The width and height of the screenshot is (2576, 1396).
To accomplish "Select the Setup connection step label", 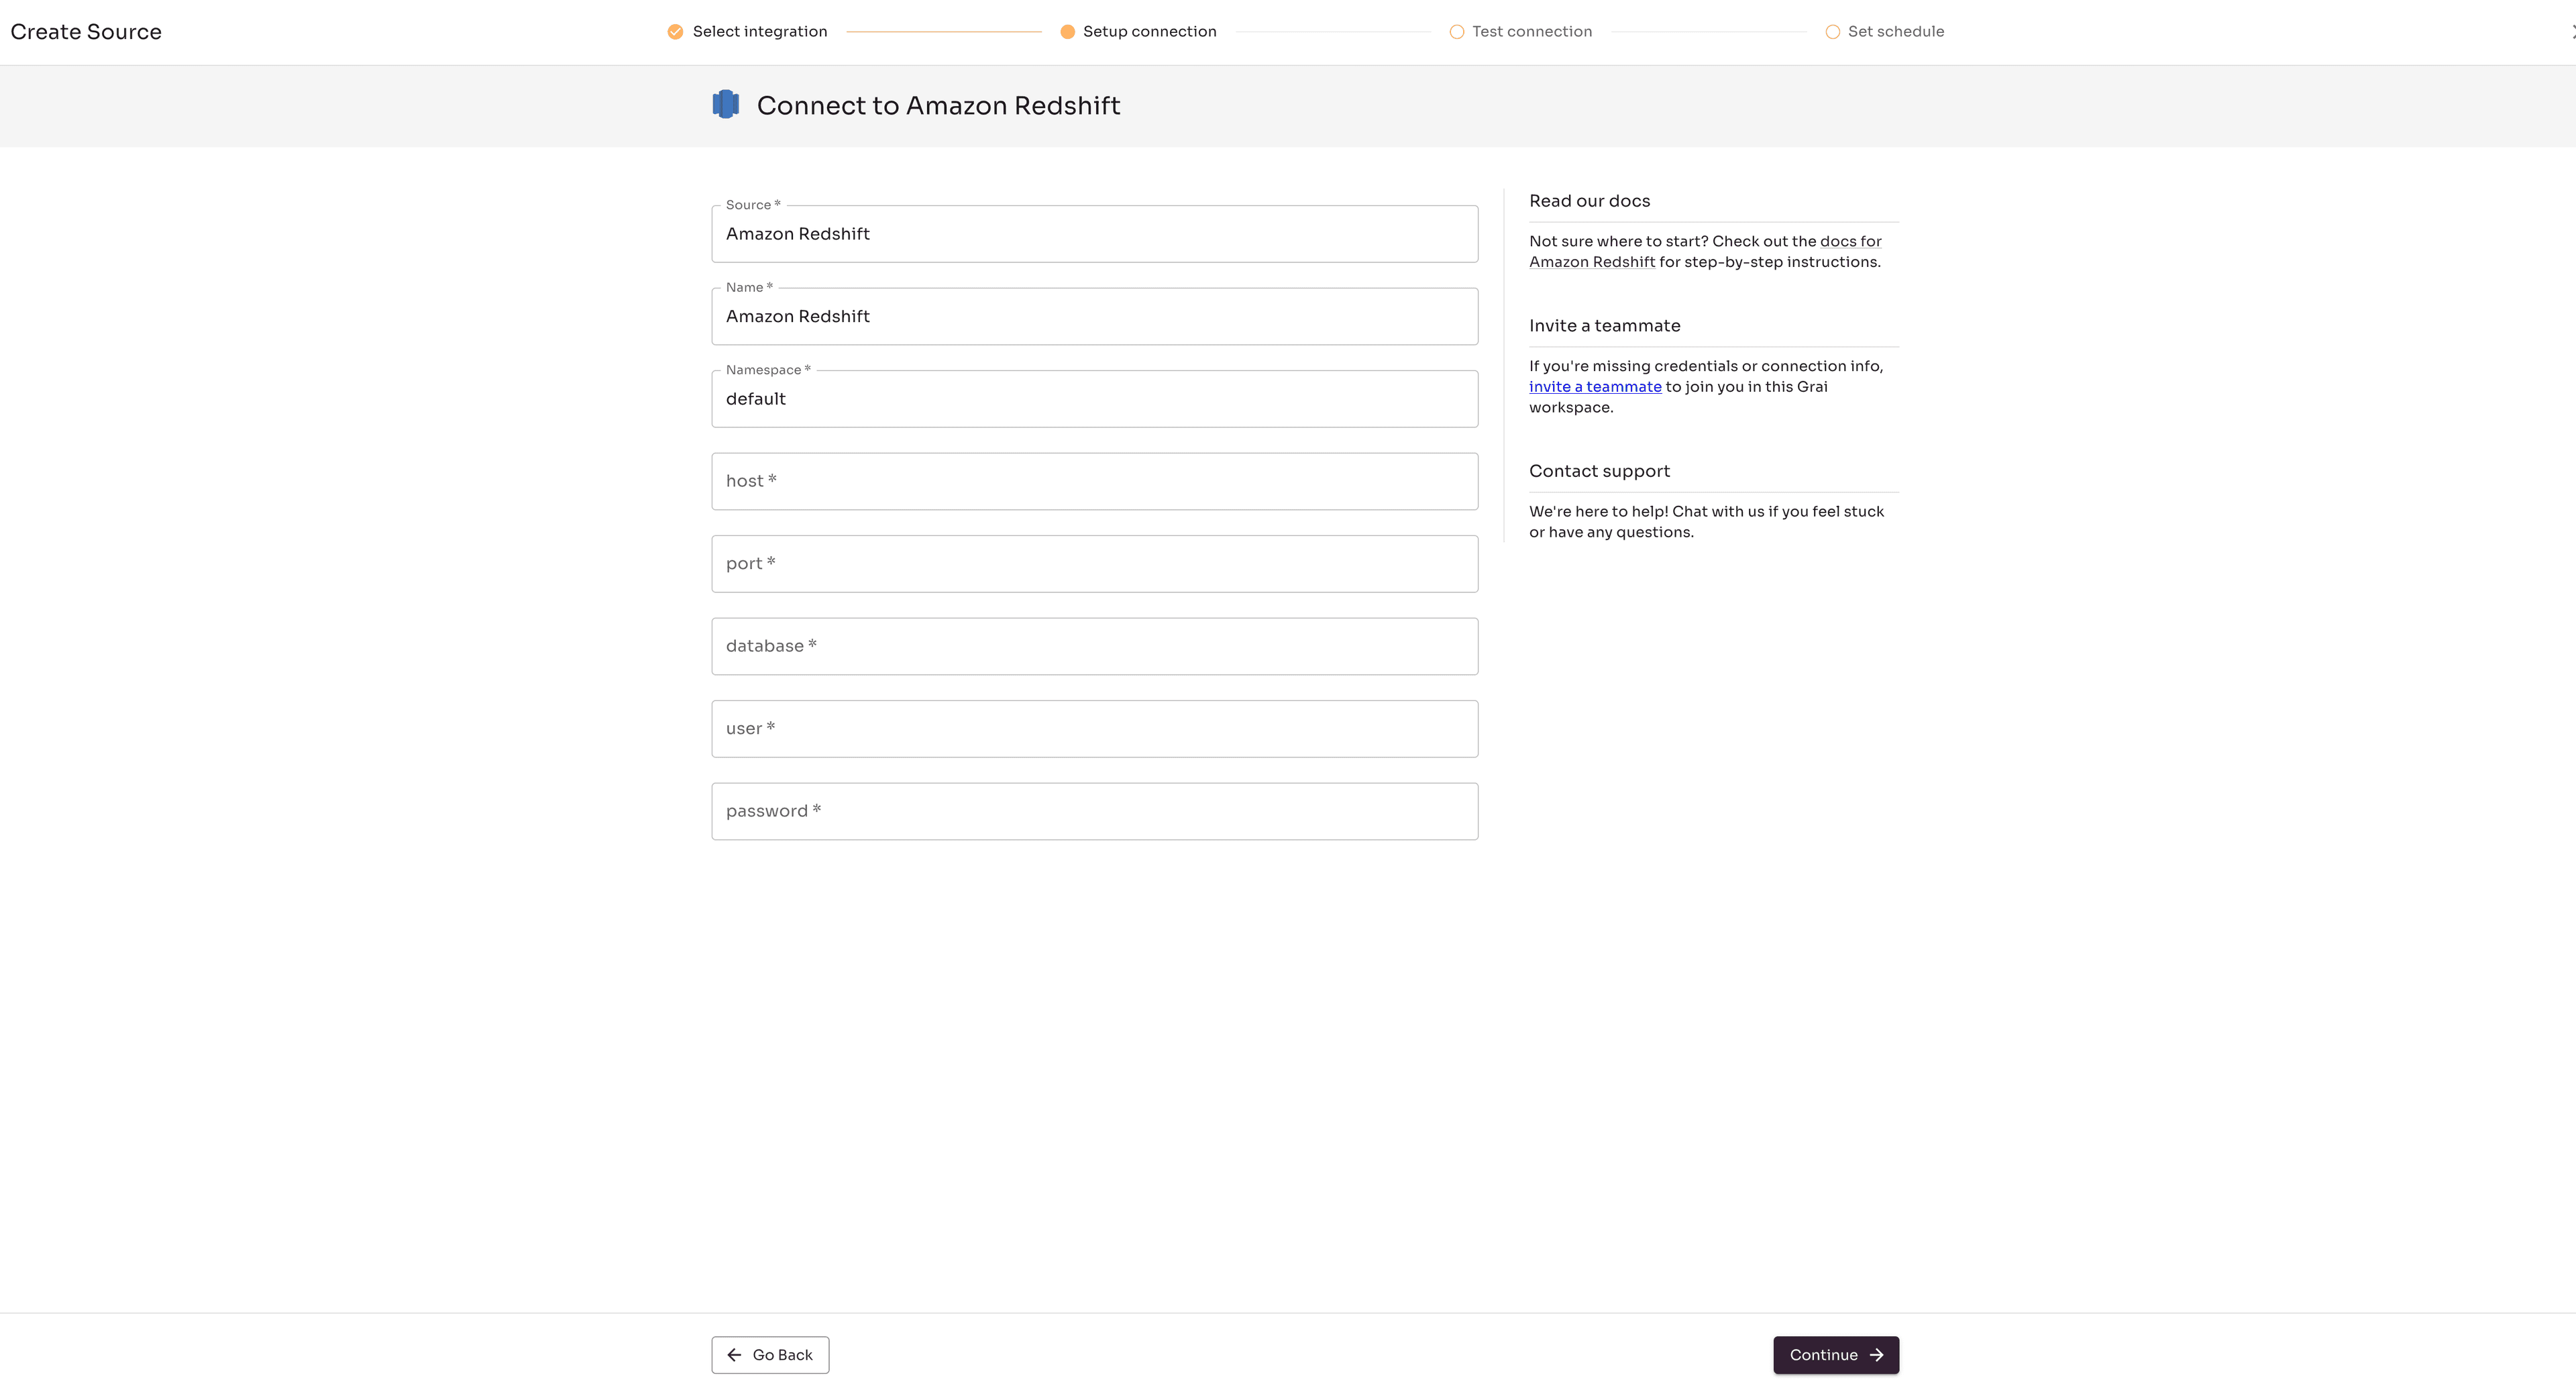I will [1150, 31].
